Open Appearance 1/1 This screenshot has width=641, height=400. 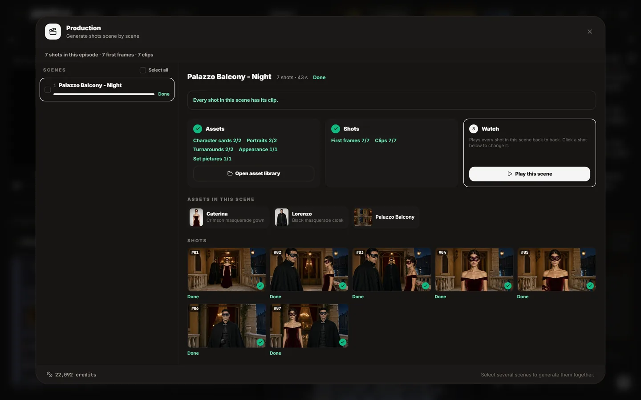tap(258, 149)
